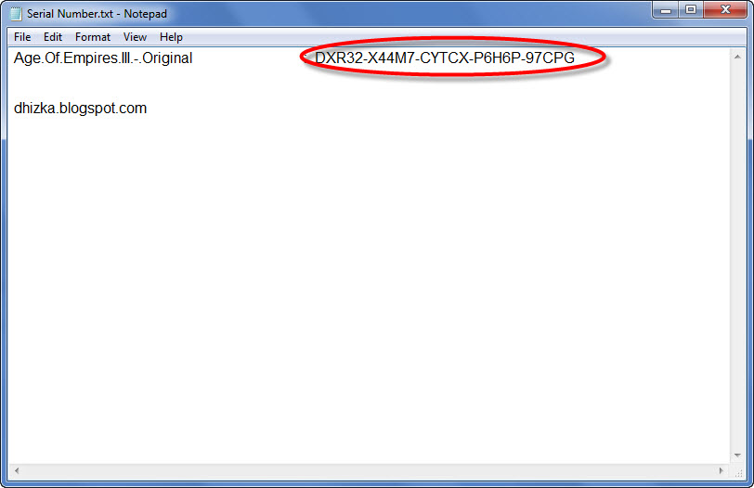This screenshot has height=488, width=754.
Task: Minimize the Notepad window
Action: 666,9
